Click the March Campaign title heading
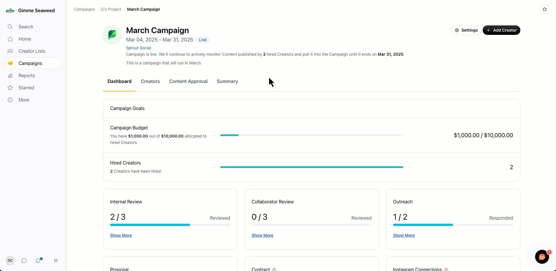 [x=157, y=30]
